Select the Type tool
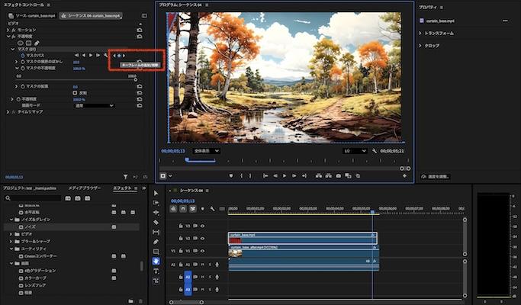521x305 pixels. click(x=156, y=271)
